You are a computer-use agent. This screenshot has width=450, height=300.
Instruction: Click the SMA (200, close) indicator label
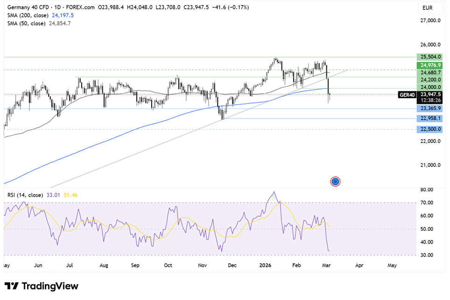(x=28, y=15)
